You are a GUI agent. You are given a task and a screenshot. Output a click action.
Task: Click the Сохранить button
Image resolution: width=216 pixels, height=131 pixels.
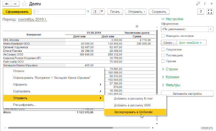point(159,12)
